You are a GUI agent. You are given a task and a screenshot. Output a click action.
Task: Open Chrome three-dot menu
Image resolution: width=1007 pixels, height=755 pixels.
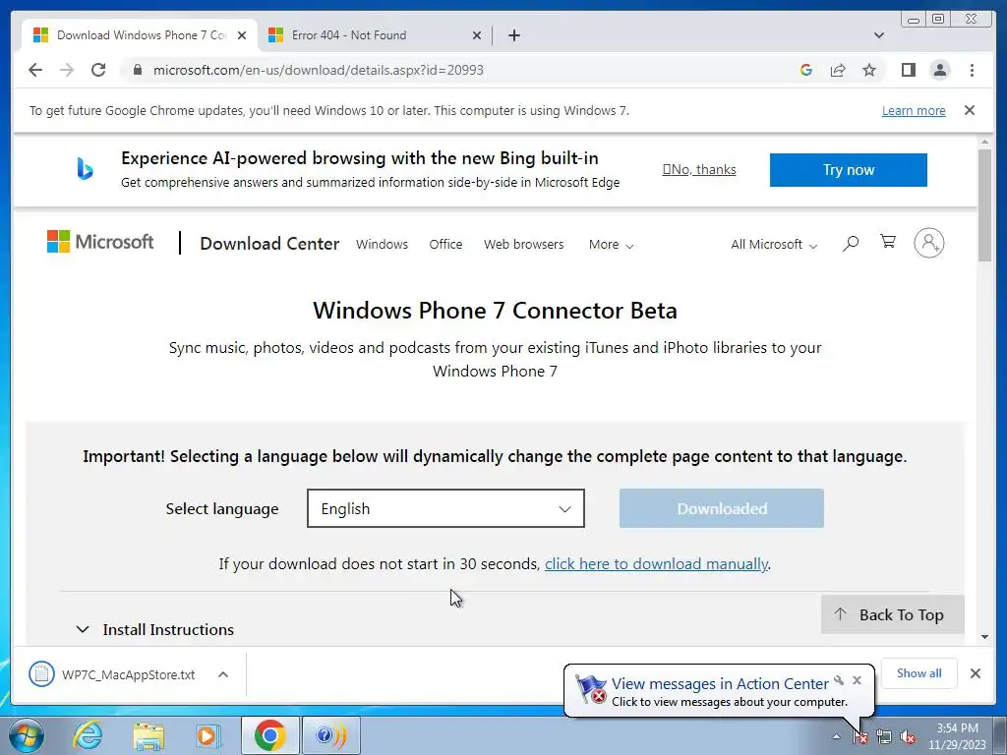[x=972, y=70]
